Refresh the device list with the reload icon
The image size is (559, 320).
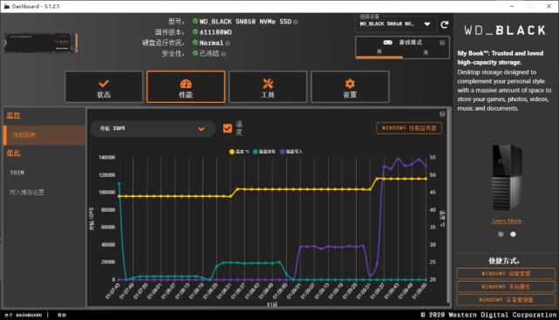tap(444, 24)
